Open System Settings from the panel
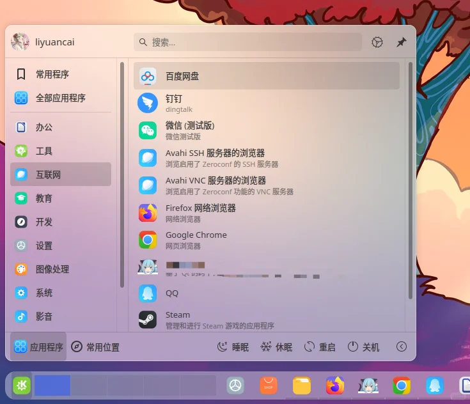470x404 pixels. (x=235, y=385)
